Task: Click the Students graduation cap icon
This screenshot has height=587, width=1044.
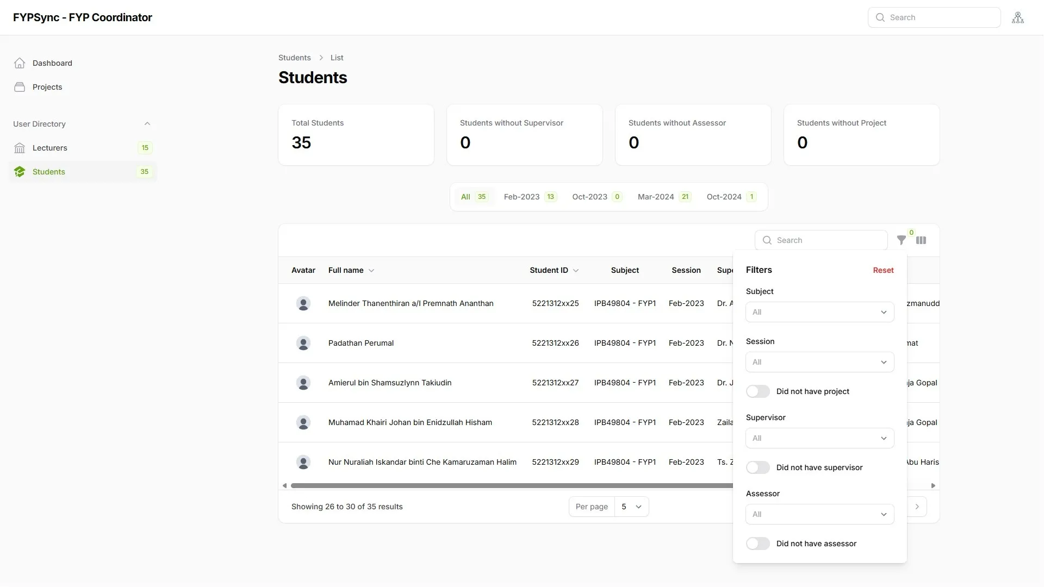Action: (20, 172)
